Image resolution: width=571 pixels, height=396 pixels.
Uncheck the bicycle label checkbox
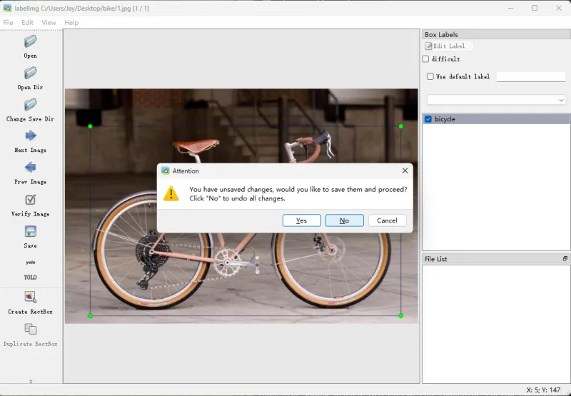point(428,119)
